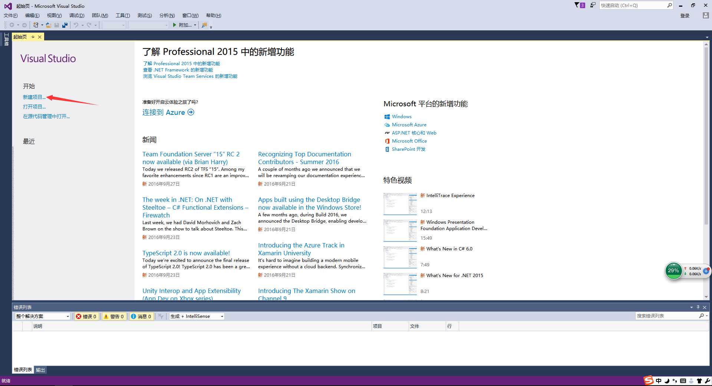
Task: Click the start page scroll up arrow
Action: coord(706,44)
